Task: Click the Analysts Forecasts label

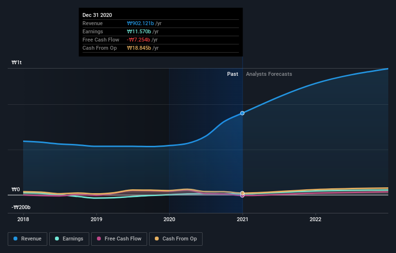Action: [x=269, y=74]
